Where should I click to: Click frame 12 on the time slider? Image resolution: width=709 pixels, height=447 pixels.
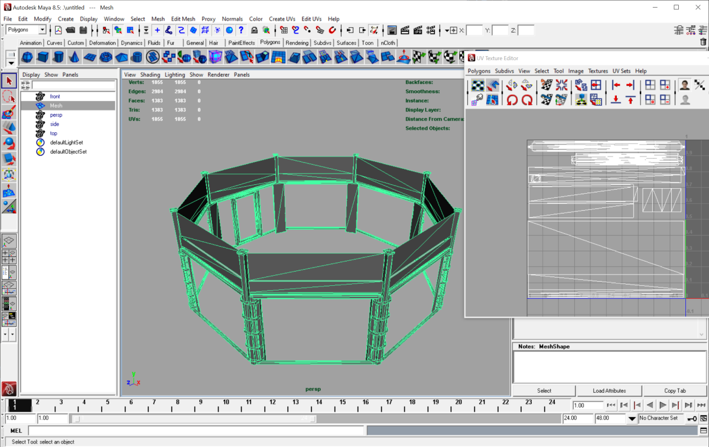(272, 405)
